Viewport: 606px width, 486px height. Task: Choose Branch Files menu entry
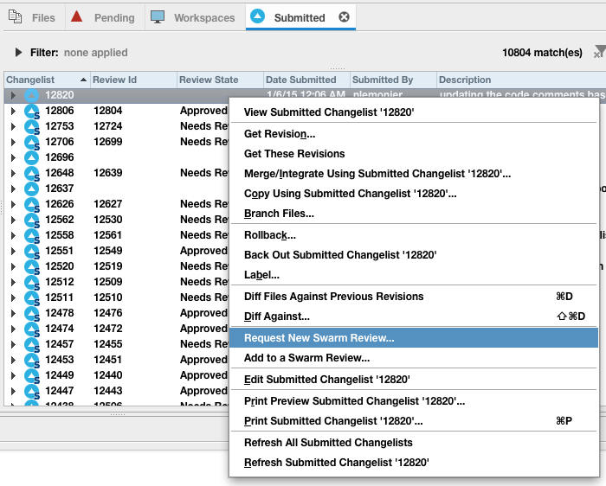click(x=414, y=214)
